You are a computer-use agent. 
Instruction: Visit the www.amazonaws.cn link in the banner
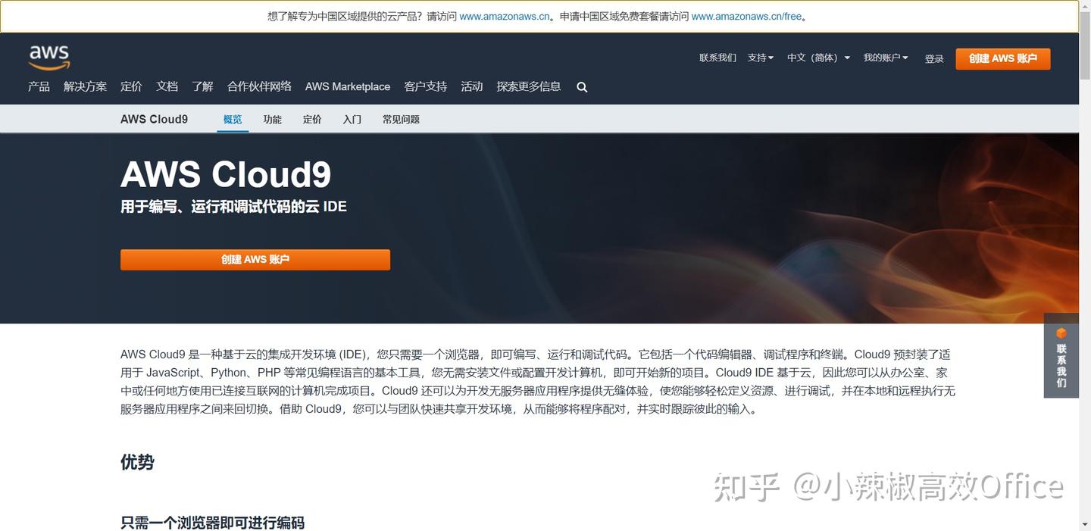(x=503, y=16)
